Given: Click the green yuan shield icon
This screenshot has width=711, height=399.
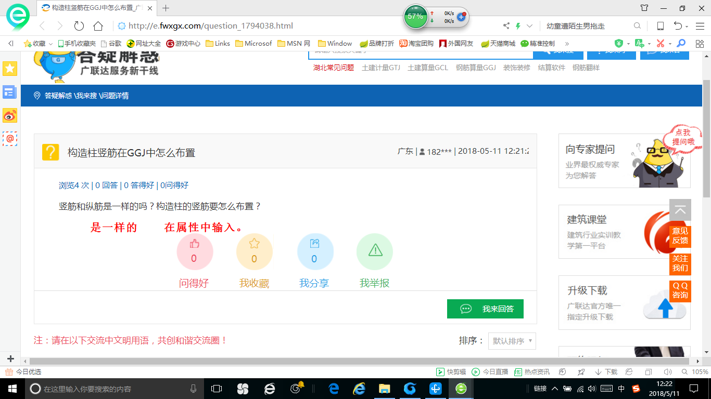Looking at the screenshot, I should 619,43.
